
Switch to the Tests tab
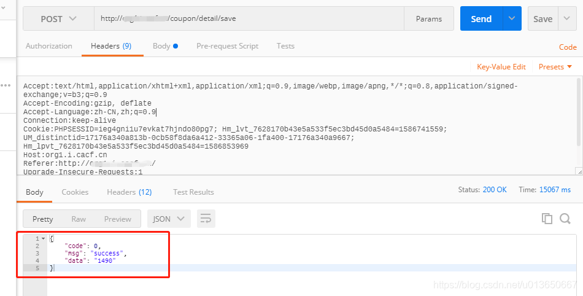[285, 46]
